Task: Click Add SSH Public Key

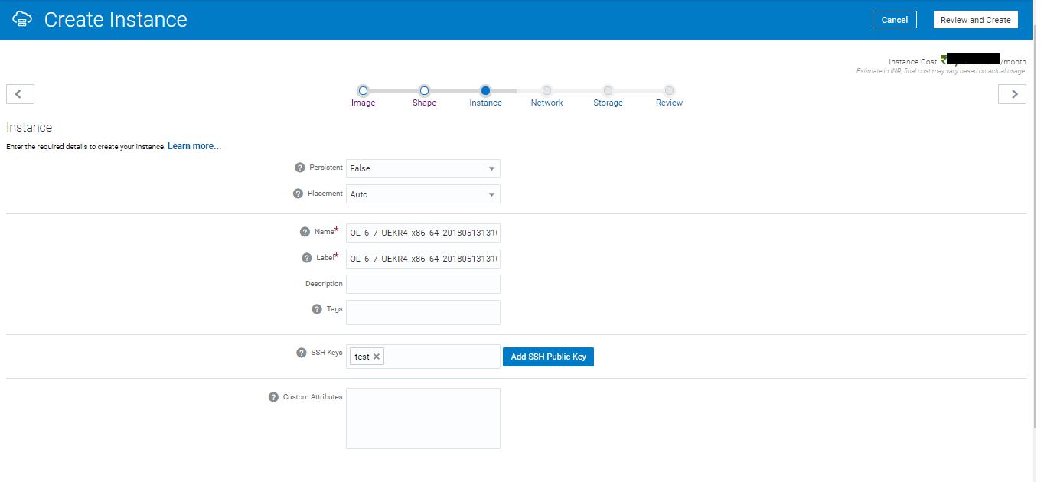Action: [548, 357]
